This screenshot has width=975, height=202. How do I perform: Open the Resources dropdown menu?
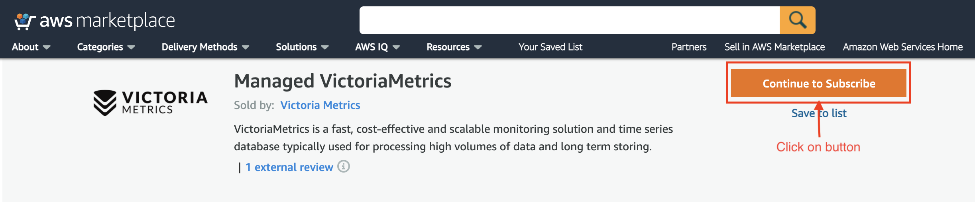click(x=454, y=47)
